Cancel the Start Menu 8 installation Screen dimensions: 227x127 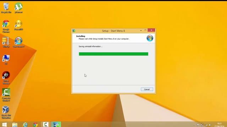[x=147, y=89]
